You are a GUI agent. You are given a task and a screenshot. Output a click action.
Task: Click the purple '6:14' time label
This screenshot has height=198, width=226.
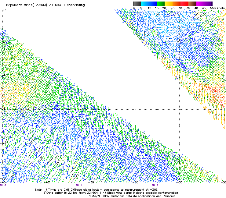(79, 185)
